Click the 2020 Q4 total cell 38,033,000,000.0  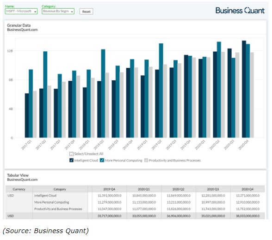(248, 216)
